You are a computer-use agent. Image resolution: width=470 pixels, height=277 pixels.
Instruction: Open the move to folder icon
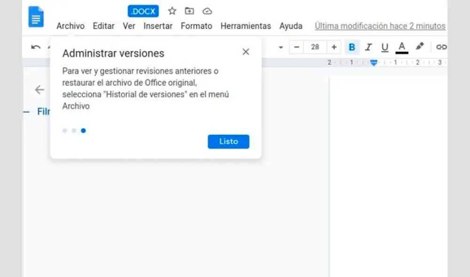click(189, 11)
